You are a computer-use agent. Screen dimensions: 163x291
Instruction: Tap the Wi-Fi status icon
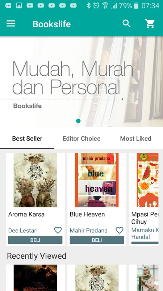point(105,5)
